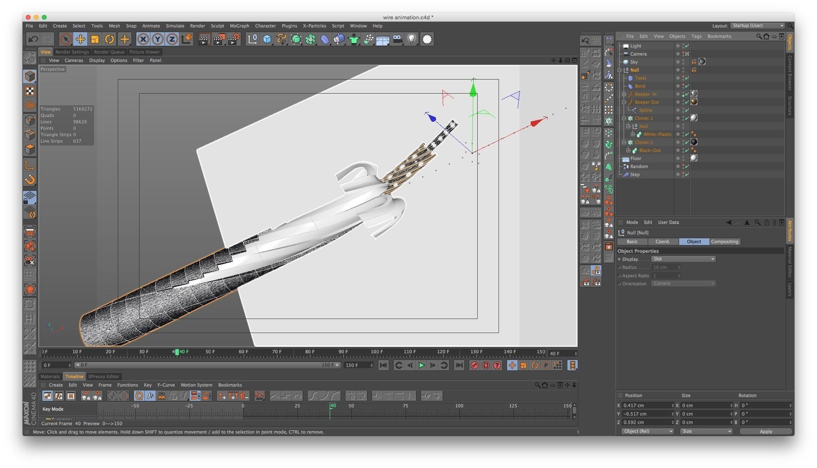Click the Undo arrow icon
Image resolution: width=817 pixels, height=468 pixels.
(33, 39)
